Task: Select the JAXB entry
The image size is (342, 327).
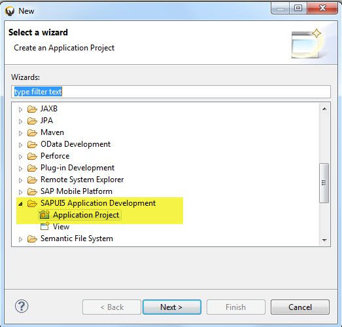Action: (49, 109)
